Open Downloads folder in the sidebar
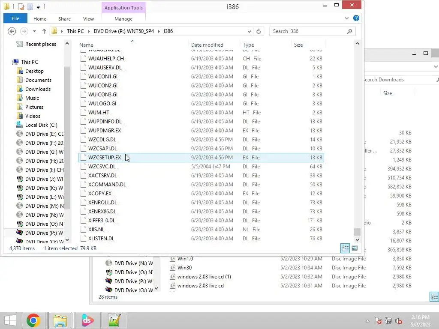 pyautogui.click(x=33, y=89)
